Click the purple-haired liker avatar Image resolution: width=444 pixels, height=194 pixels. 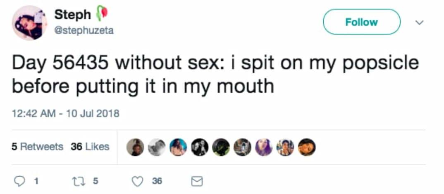click(x=264, y=147)
